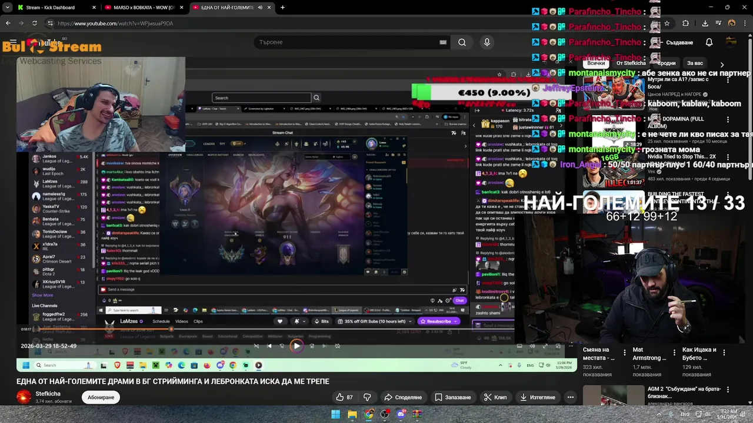Open Windows Start menu on the taskbar
Viewport: 753px width, 423px height.
(335, 414)
